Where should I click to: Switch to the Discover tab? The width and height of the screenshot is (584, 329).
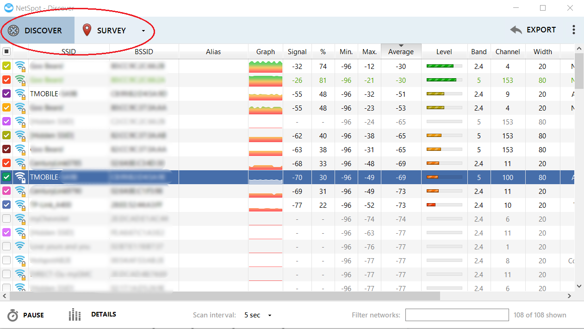click(x=37, y=31)
